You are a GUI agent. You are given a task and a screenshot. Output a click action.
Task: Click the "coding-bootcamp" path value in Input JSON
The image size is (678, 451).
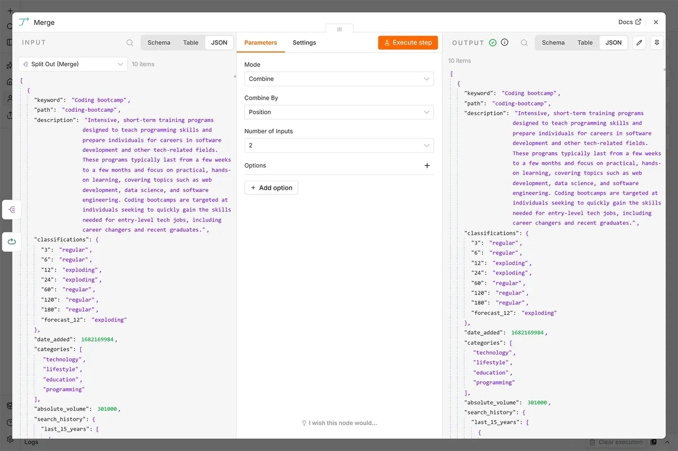click(90, 110)
